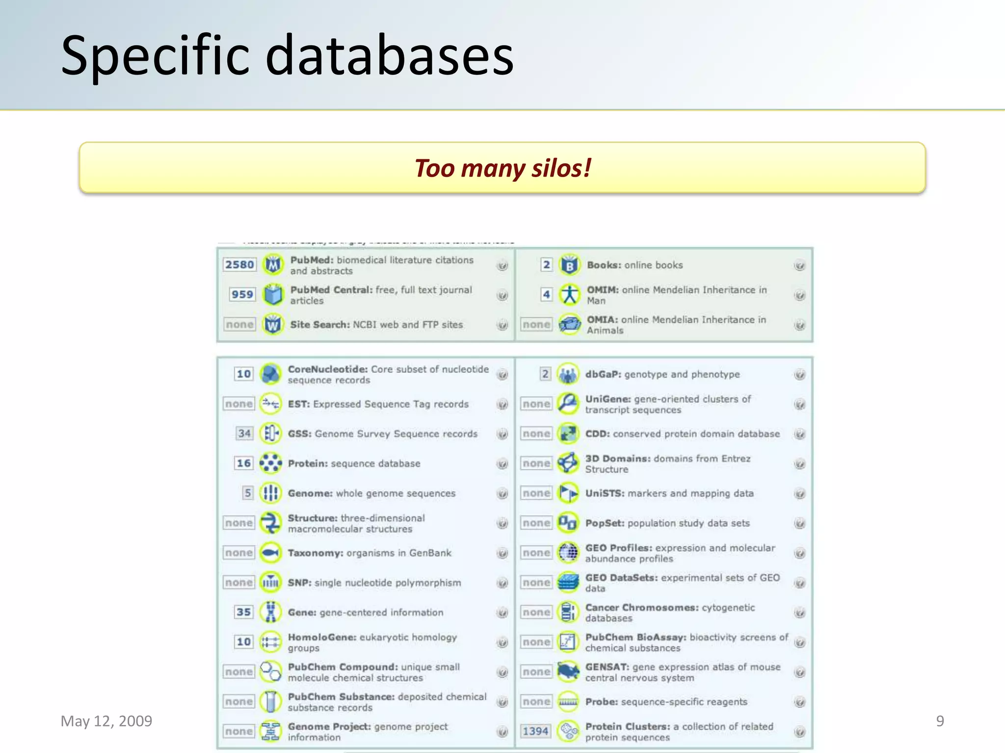Open the PopSet database icon

tap(568, 523)
